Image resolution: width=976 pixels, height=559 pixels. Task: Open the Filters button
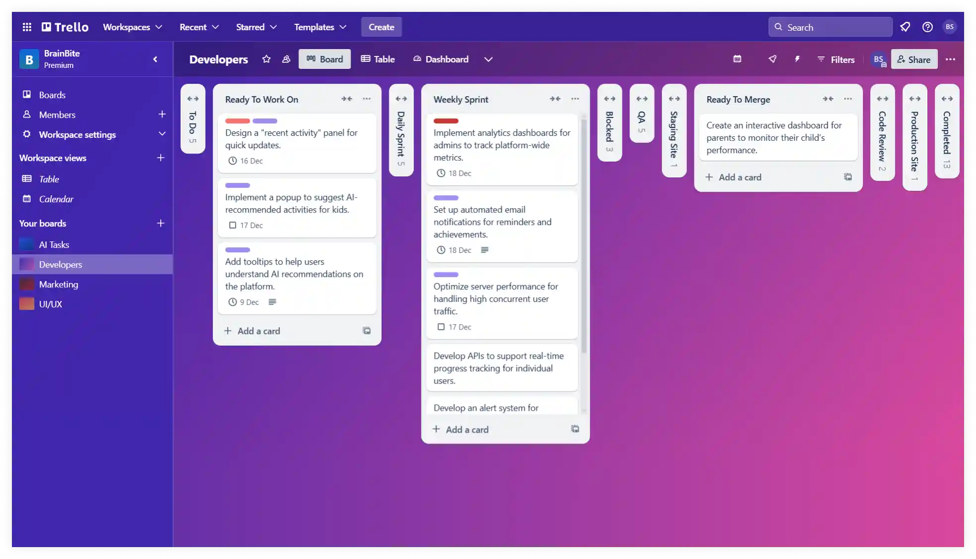point(836,59)
